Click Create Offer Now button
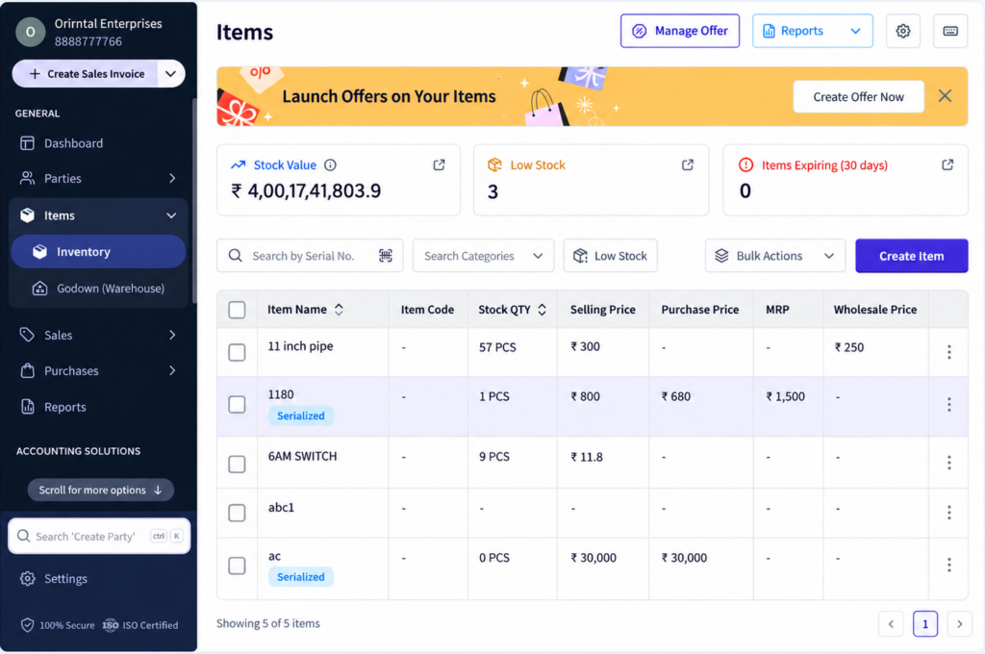Image resolution: width=985 pixels, height=654 pixels. pos(858,97)
